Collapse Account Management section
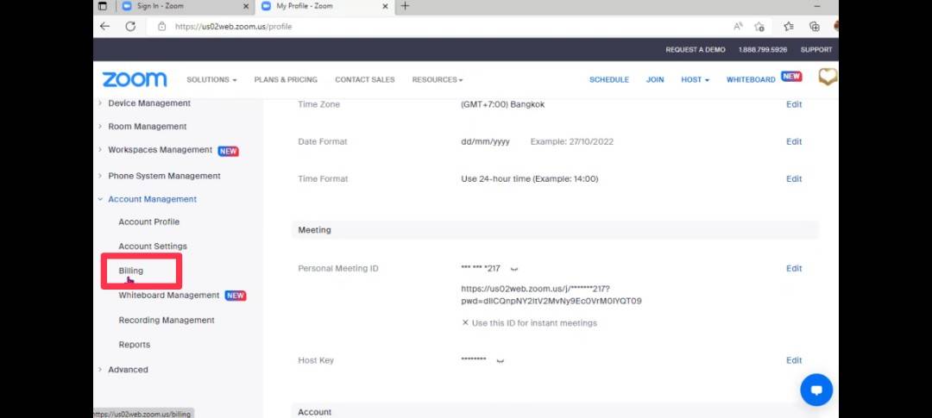 pos(152,199)
